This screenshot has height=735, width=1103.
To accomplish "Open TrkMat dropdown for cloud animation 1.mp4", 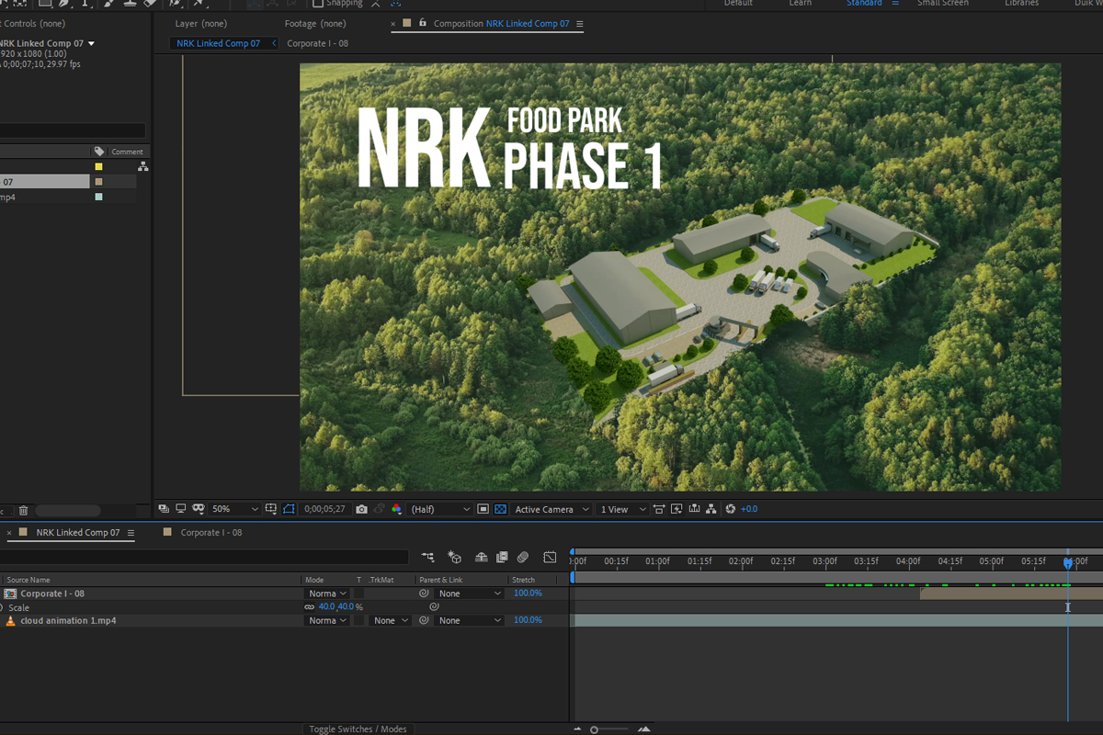I will (x=392, y=620).
